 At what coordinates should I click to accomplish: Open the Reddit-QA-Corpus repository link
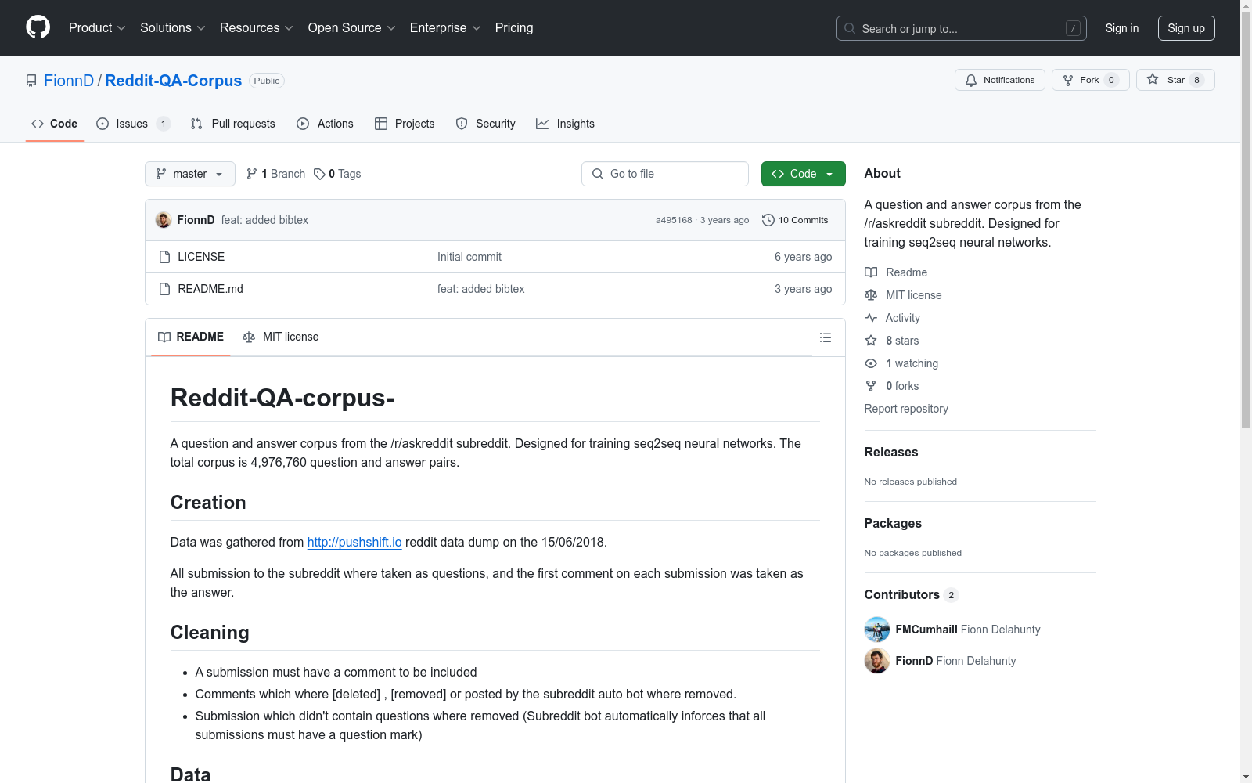click(x=173, y=81)
